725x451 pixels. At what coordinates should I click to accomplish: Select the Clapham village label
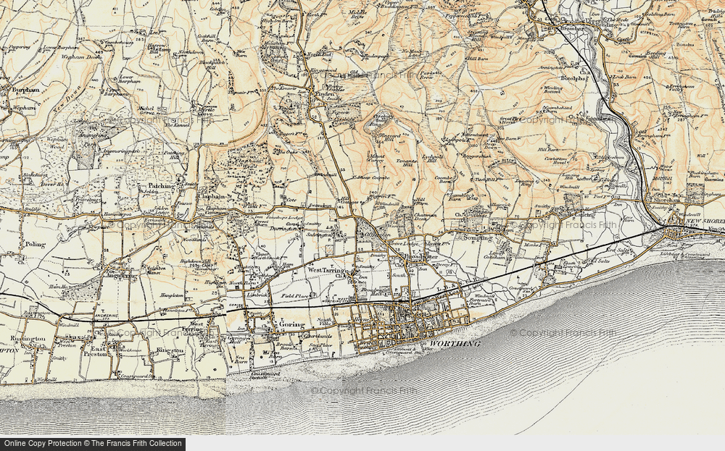pyautogui.click(x=211, y=196)
